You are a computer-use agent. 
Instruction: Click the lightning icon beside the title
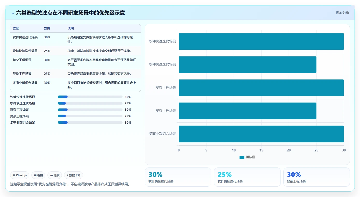(12, 13)
